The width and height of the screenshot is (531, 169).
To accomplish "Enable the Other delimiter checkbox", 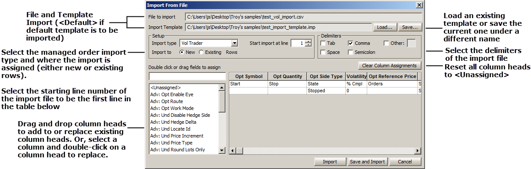I will click(x=386, y=43).
